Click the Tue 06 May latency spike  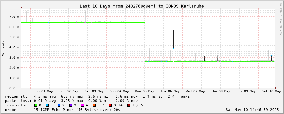[x=174, y=45]
